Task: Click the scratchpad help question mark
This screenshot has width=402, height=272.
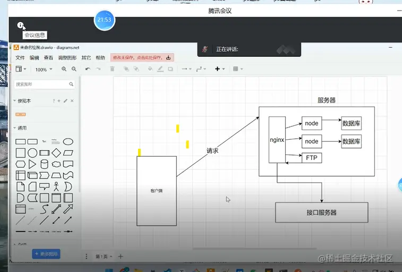Action: click(54, 101)
